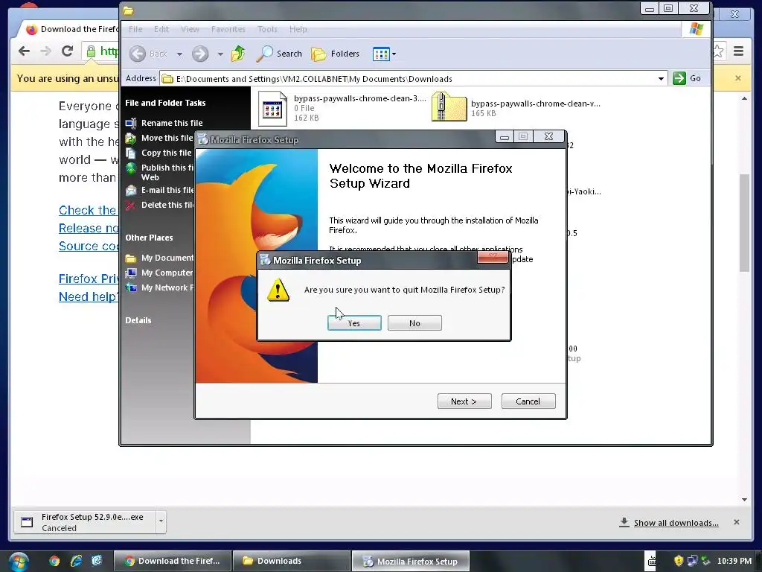762x572 pixels.
Task: Open My Computer under Other Places
Action: coord(159,273)
